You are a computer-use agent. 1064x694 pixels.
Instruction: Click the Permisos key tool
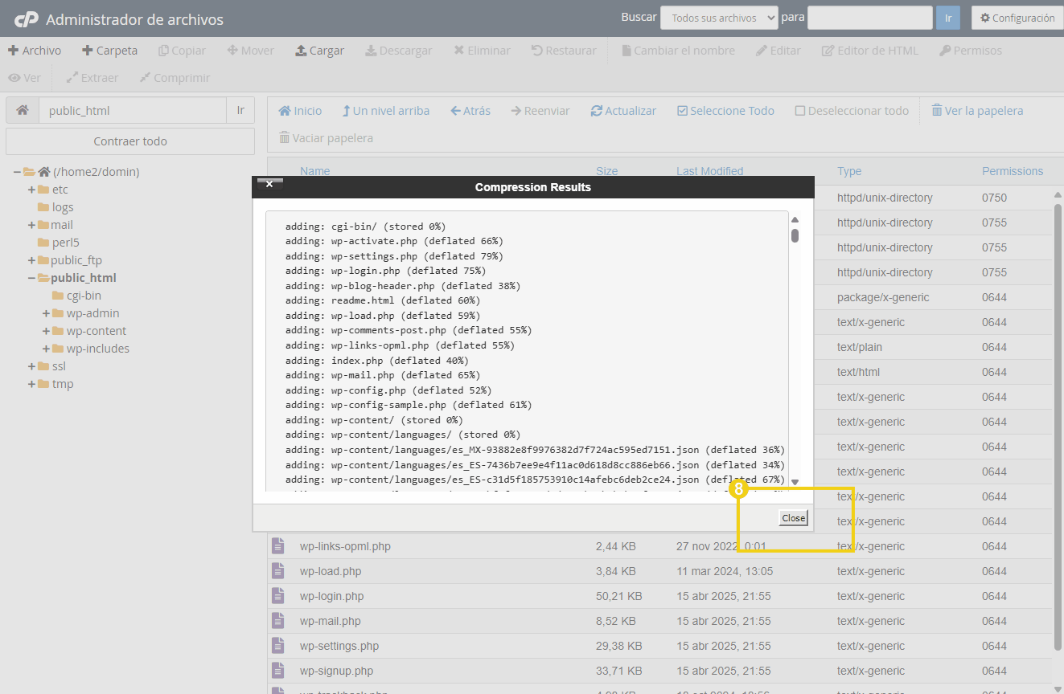click(x=970, y=51)
